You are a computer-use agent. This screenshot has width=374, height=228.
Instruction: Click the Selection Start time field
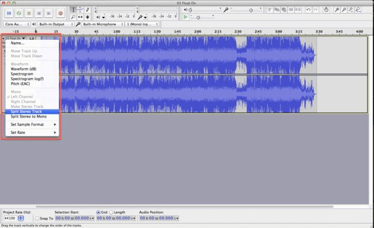click(75, 218)
